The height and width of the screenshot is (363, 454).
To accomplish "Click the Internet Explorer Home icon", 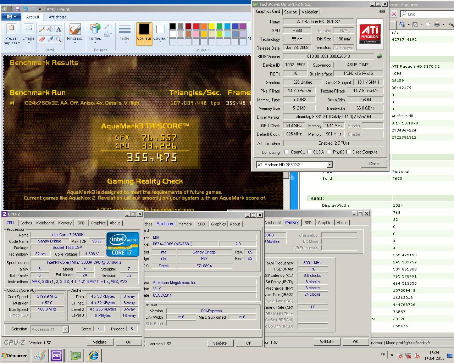I will 402,24.
